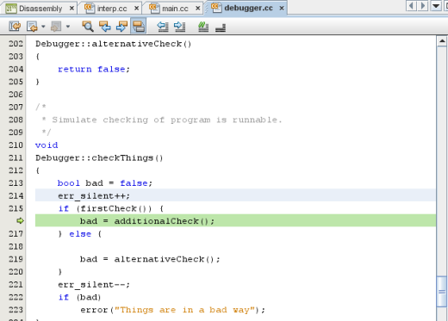Click the greyed navigate Forward icon
The height and width of the screenshot is (321, 448).
tap(56, 27)
